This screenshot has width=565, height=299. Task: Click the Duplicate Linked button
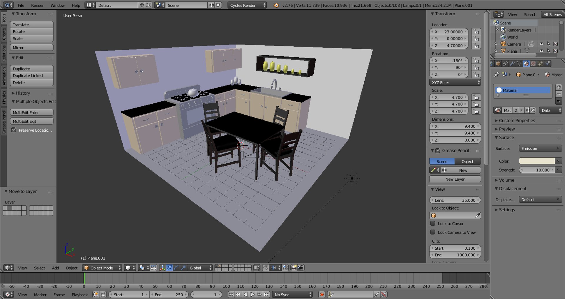[x=31, y=75]
